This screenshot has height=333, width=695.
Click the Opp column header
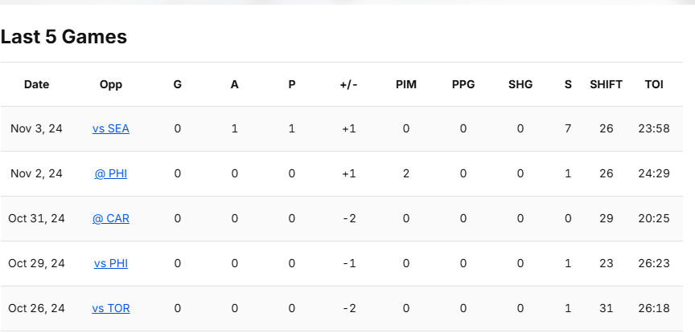[x=111, y=84]
